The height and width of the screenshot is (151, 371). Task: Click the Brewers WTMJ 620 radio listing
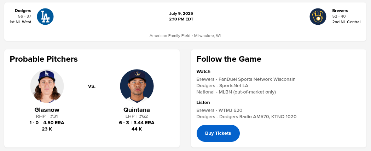point(219,110)
